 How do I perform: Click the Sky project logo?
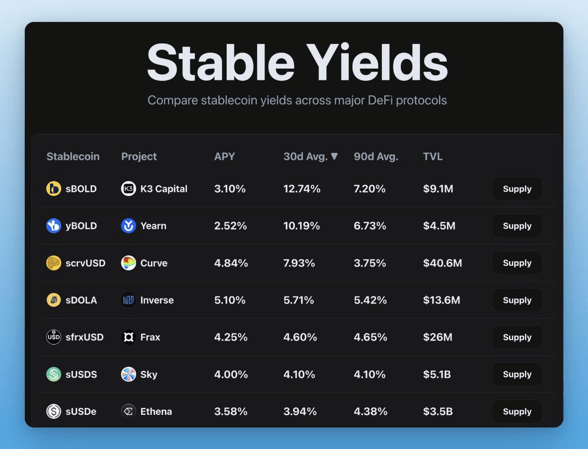128,374
